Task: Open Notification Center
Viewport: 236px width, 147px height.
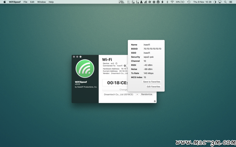Action: coord(230,2)
